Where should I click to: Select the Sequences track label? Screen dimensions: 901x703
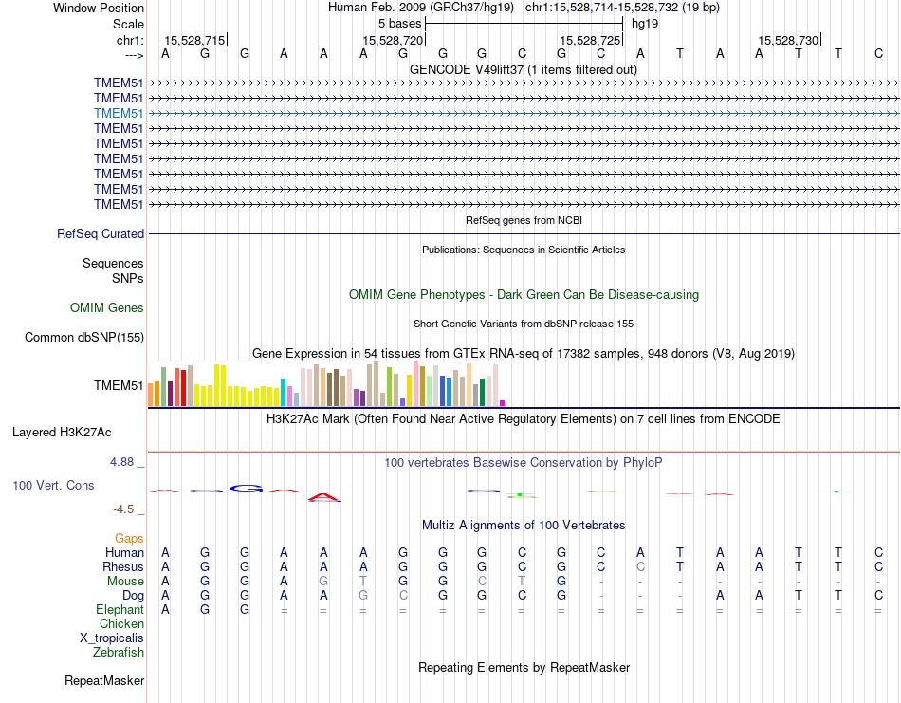pyautogui.click(x=113, y=263)
